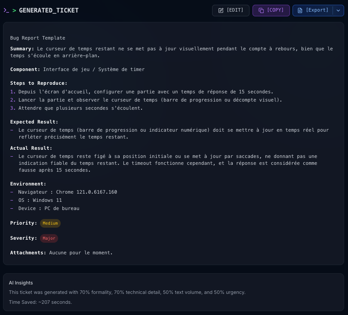Screen dimensions: 348x315
Task: Click the Attachments label
Action: [x=28, y=253]
